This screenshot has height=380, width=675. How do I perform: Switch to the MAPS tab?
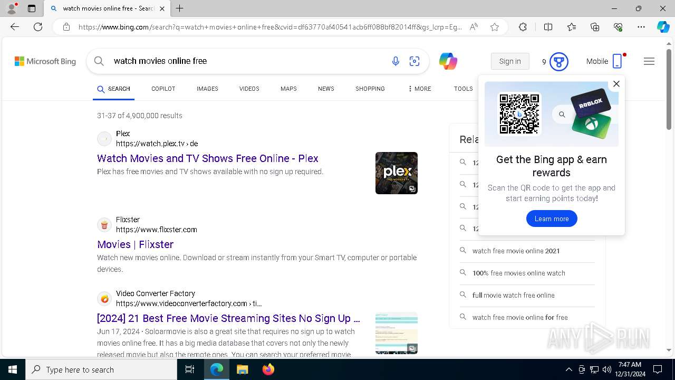coord(288,89)
